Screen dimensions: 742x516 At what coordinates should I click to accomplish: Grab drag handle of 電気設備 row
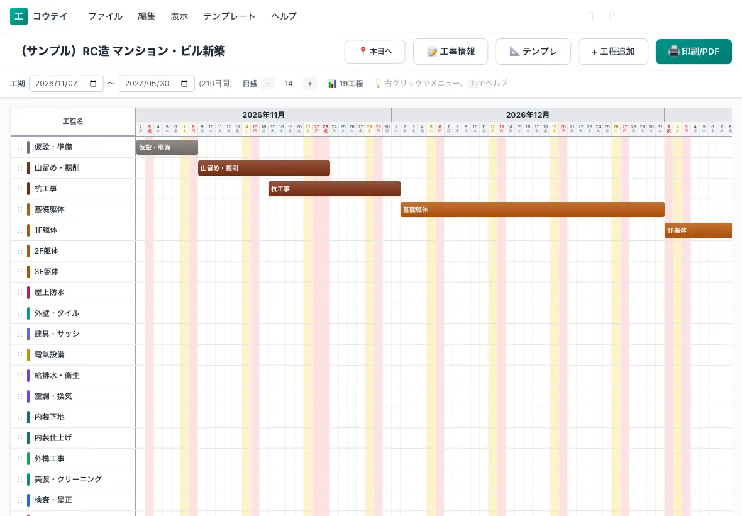[x=20, y=354]
